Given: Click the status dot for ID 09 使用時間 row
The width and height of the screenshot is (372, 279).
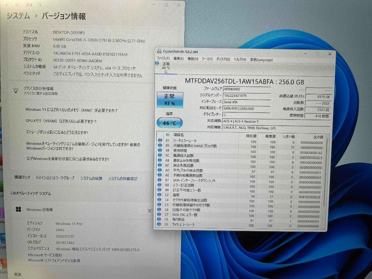Looking at the screenshot, I should click(x=160, y=151).
